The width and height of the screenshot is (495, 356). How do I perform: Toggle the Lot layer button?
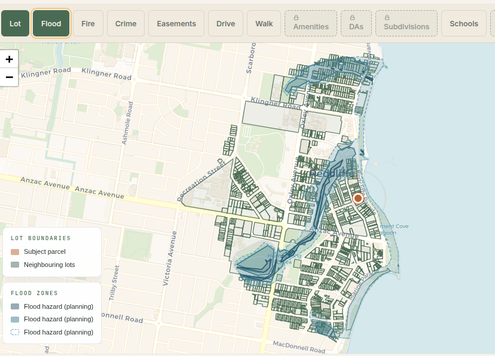[15, 23]
